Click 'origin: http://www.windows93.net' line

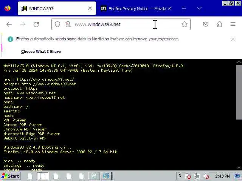point(40,84)
